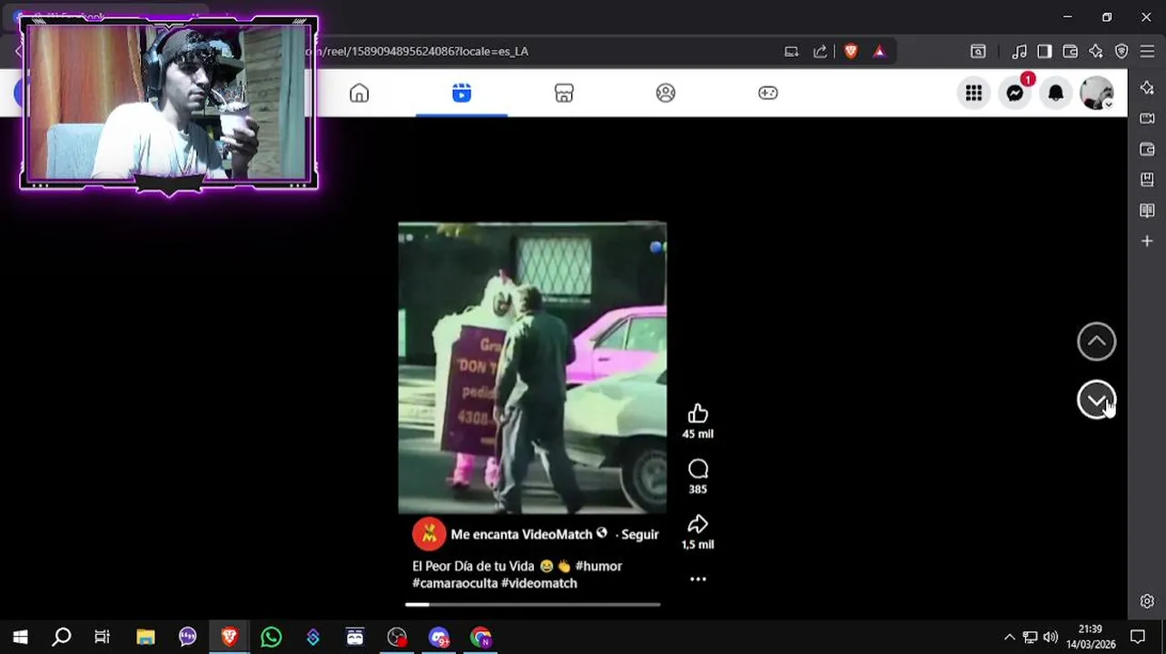1166x654 pixels.
Task: Add item to sidebar with plus
Action: click(1147, 241)
